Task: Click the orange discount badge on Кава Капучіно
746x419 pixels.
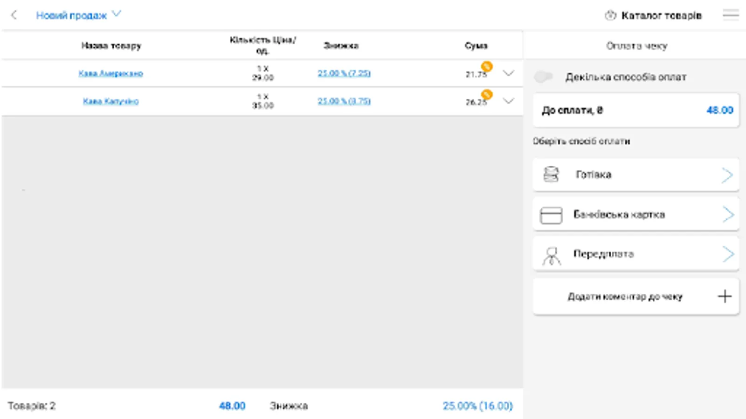Action: [x=486, y=94]
